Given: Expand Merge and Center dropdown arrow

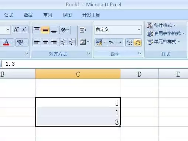Looking at the screenshot, I should 88,42.
